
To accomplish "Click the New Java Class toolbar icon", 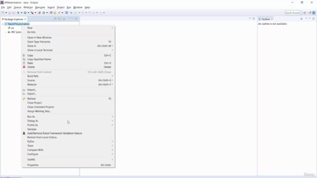I will pos(44,13).
